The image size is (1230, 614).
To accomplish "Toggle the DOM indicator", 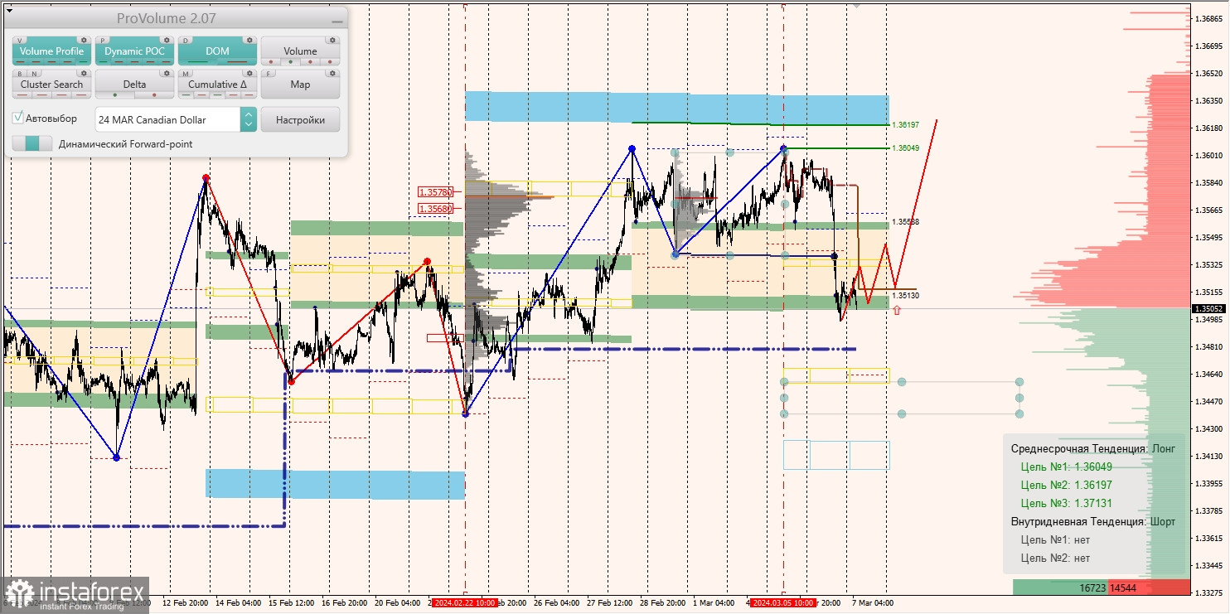I will coord(217,51).
